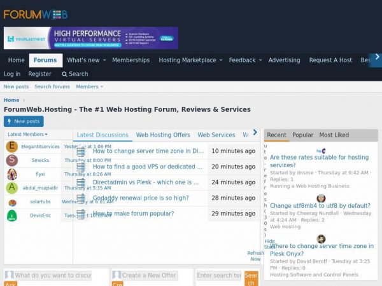This screenshot has width=382, height=286.
Task: Open the Memberships menu item
Action: (131, 60)
